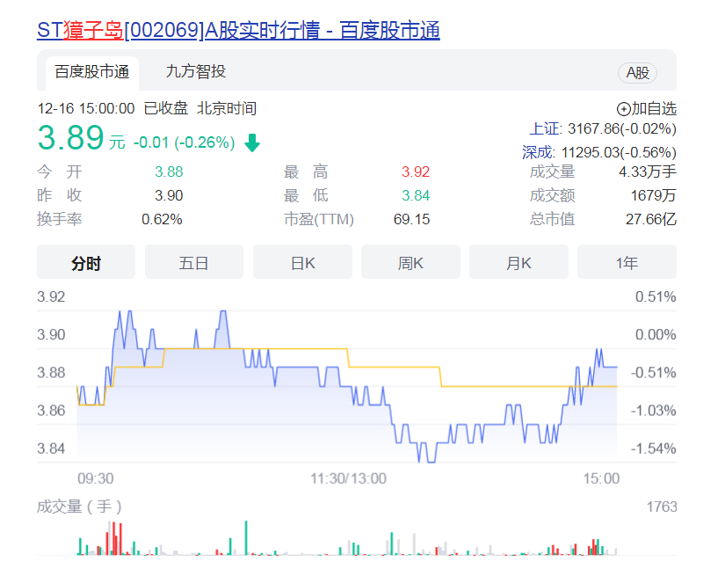Click the 11:30/13:00 time axis marker
This screenshot has width=718, height=562.
pyautogui.click(x=348, y=478)
